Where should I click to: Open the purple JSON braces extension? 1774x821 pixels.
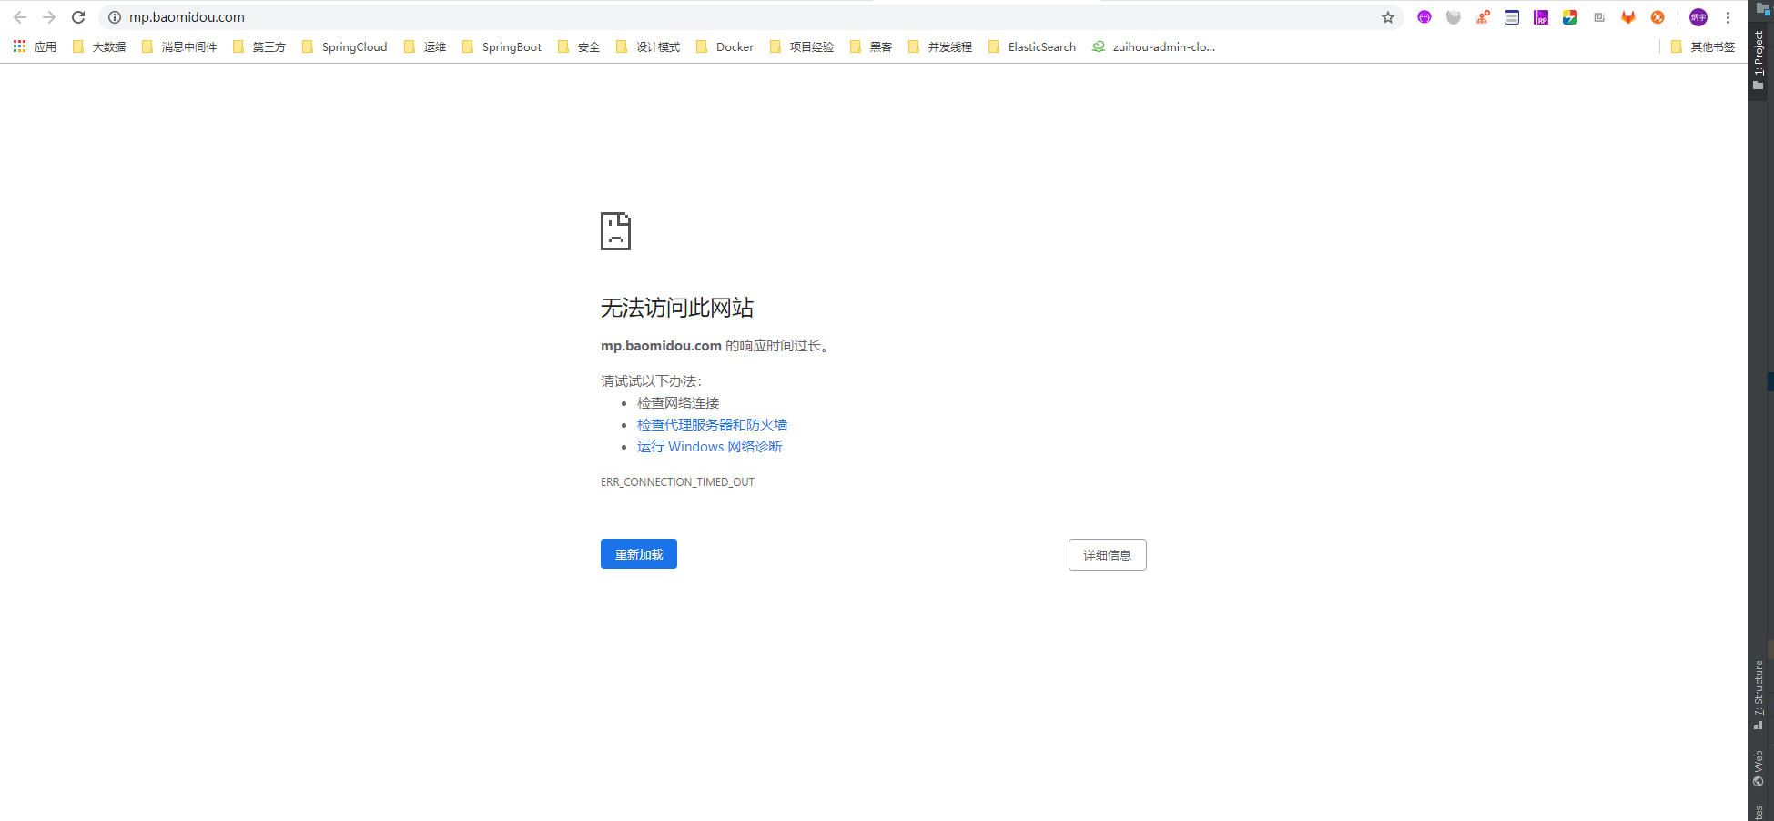click(1424, 17)
